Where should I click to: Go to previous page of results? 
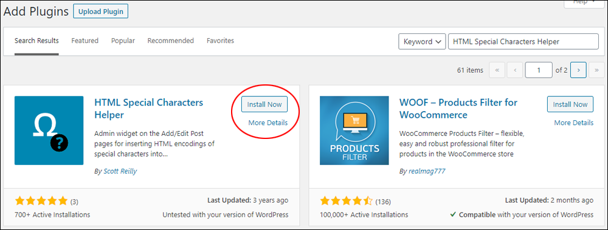pyautogui.click(x=515, y=70)
